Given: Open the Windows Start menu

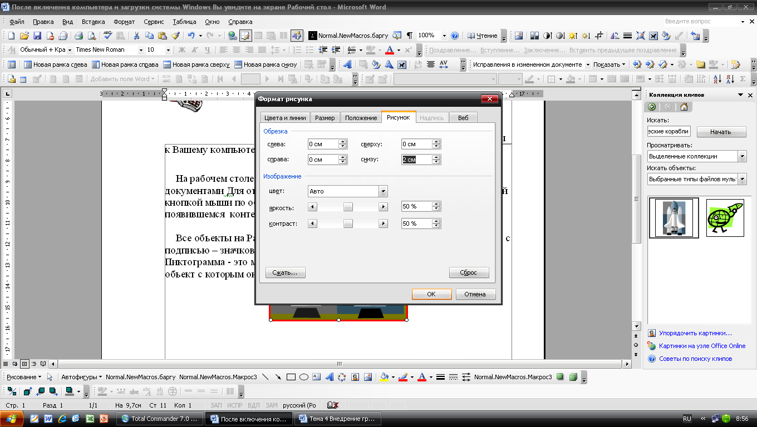Looking at the screenshot, I should click(x=12, y=418).
